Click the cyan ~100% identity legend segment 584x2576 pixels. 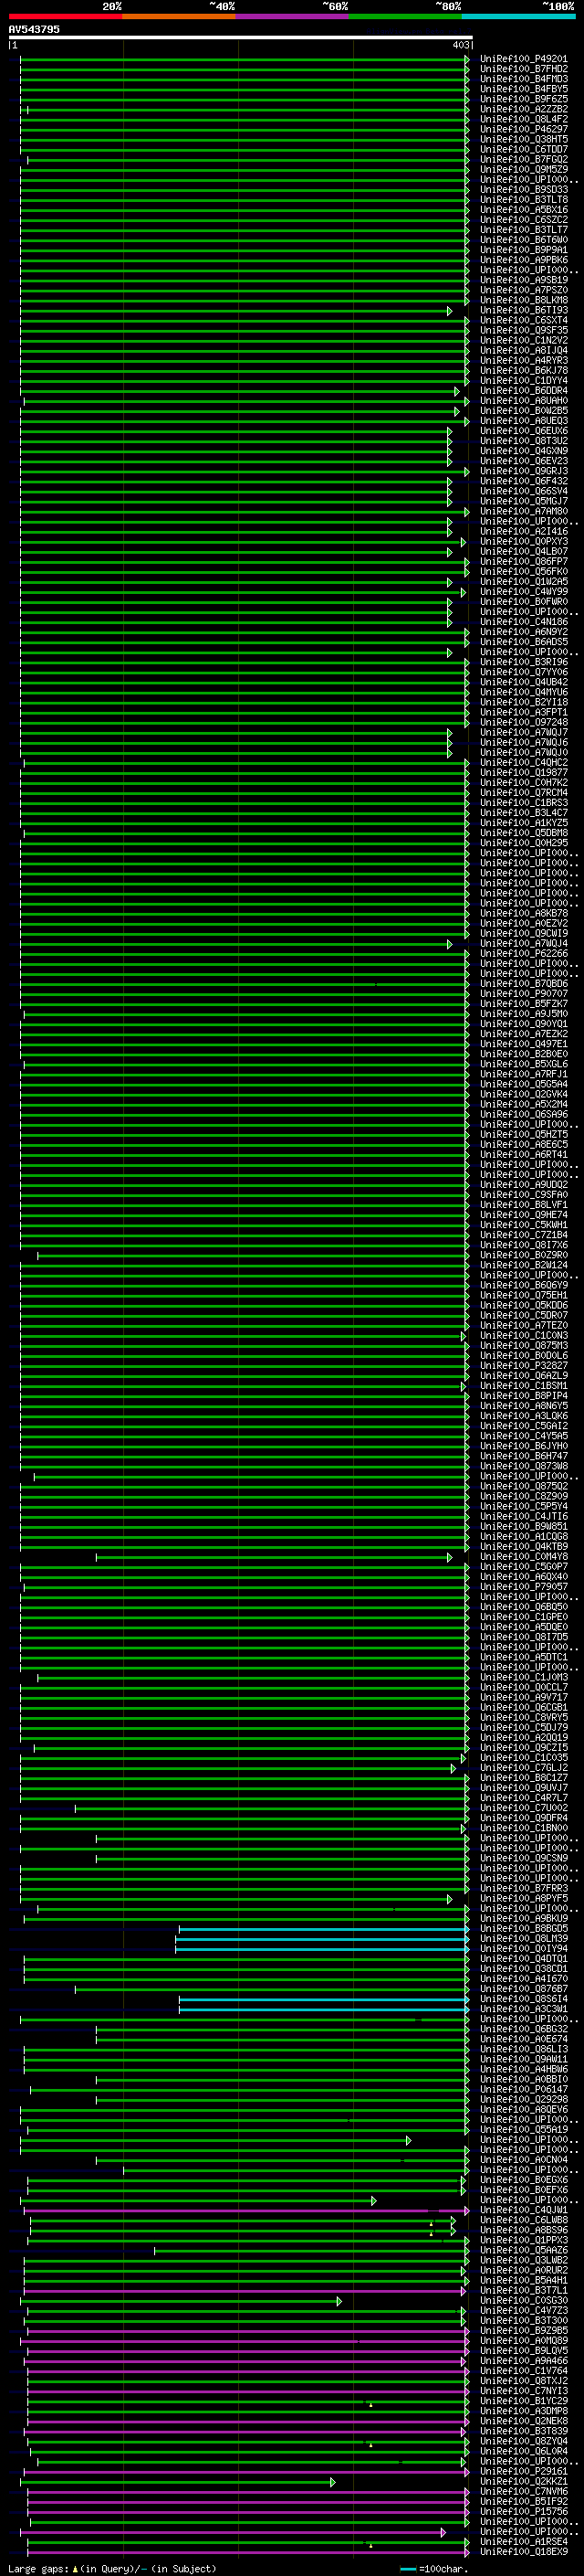click(x=519, y=16)
